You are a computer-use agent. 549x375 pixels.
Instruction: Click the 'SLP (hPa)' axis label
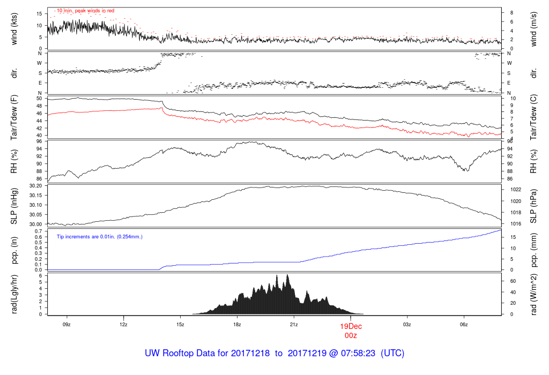(533, 206)
